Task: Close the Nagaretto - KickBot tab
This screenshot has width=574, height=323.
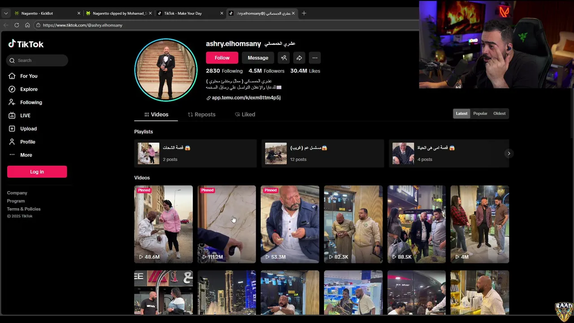Action: 79,13
